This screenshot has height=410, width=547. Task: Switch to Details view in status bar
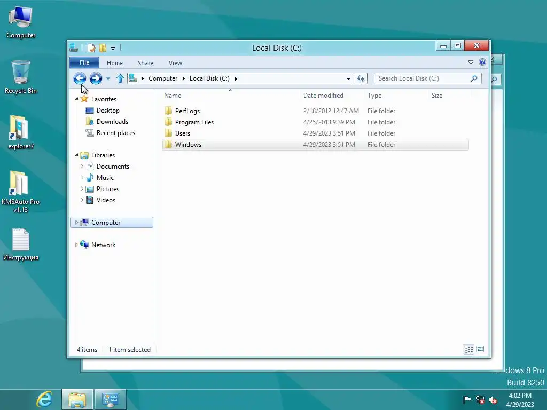click(468, 349)
